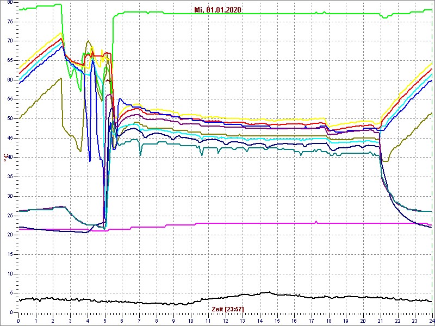Click the 5 label on the temperature axis
The image size is (435, 326).
(x=11, y=293)
